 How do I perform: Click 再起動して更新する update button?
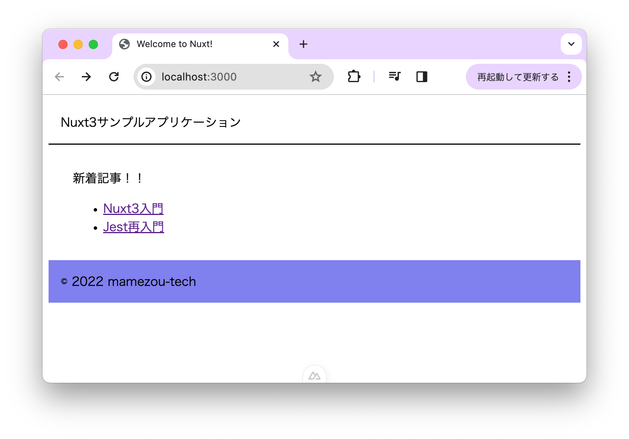pyautogui.click(x=517, y=77)
